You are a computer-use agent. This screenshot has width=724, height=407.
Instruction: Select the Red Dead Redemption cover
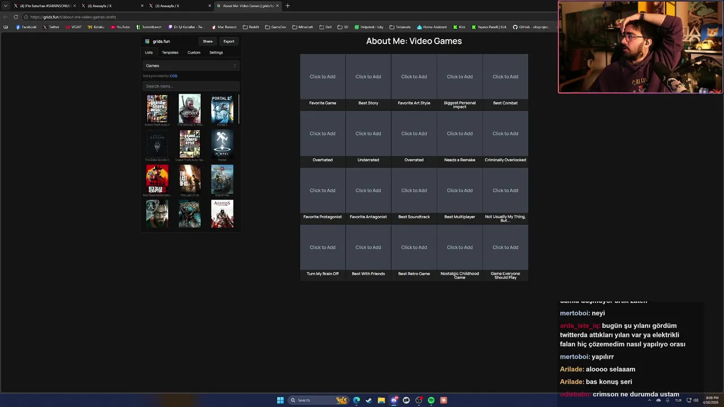(x=157, y=179)
